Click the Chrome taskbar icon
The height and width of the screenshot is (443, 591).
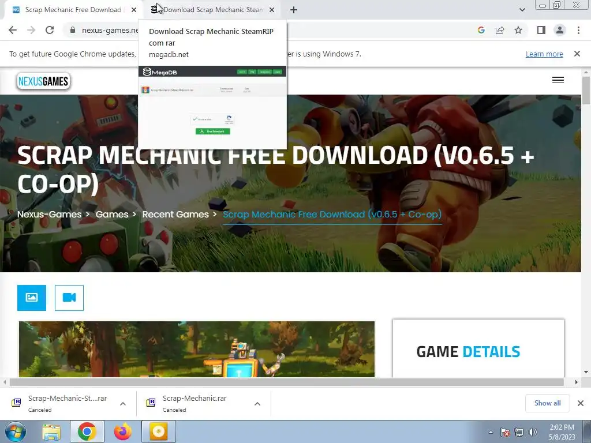[87, 431]
